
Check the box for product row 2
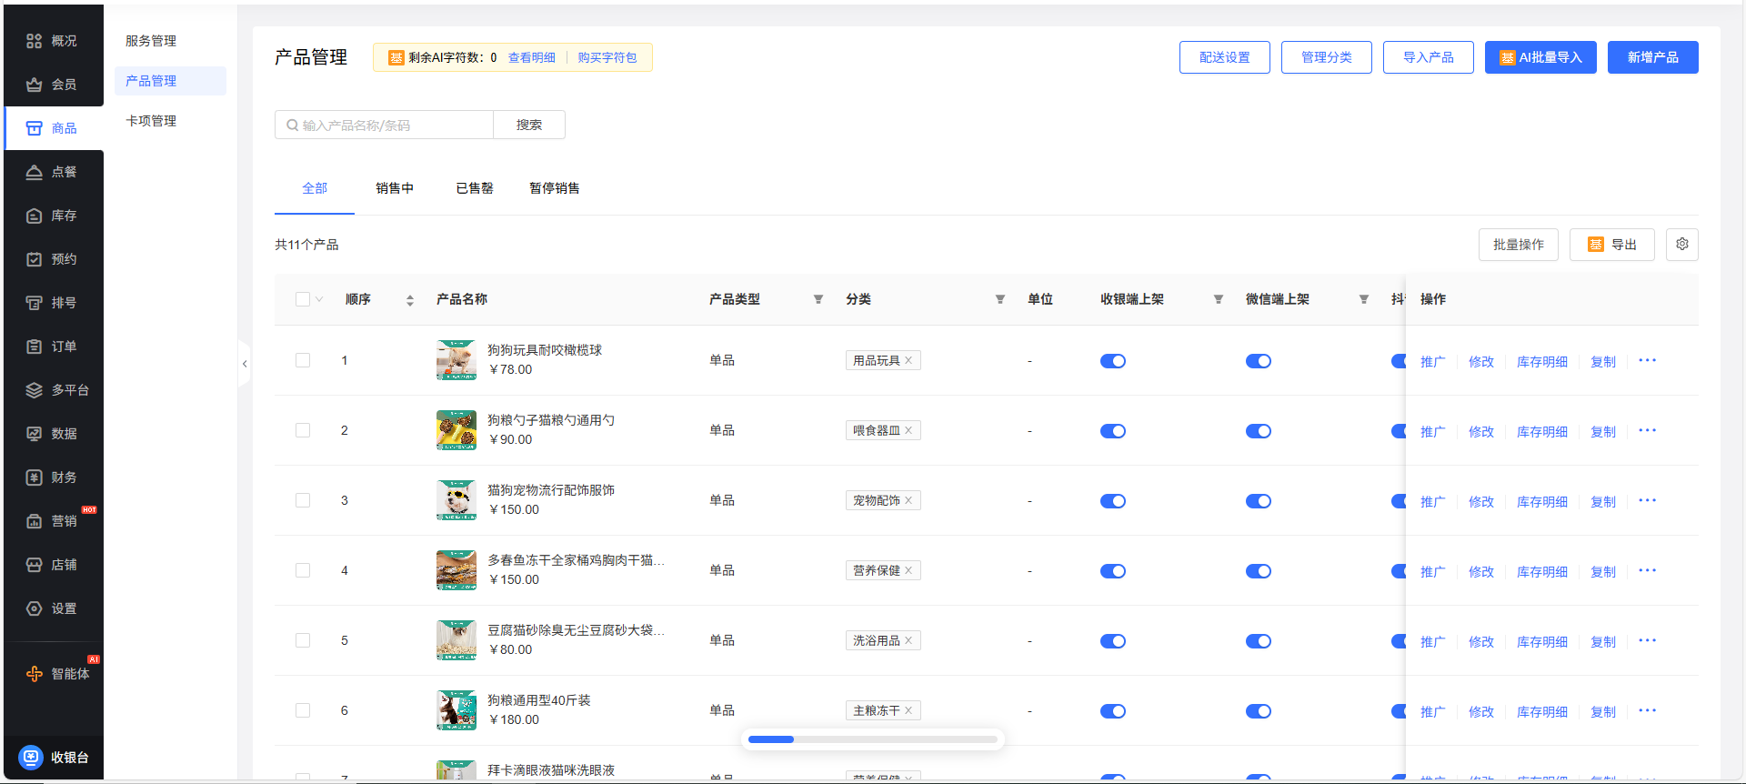tap(303, 430)
